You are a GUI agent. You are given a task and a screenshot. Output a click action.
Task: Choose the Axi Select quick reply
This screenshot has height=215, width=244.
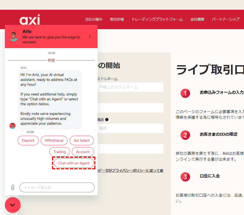click(82, 140)
